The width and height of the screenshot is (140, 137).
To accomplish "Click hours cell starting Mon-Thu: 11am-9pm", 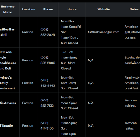I will [x=71, y=32].
